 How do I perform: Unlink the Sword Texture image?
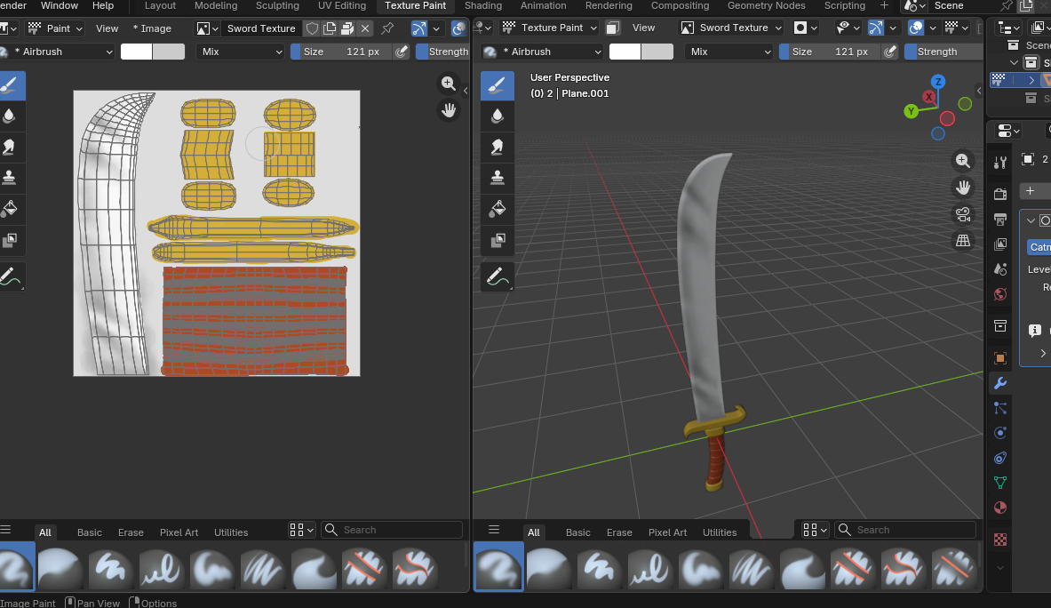tap(364, 28)
